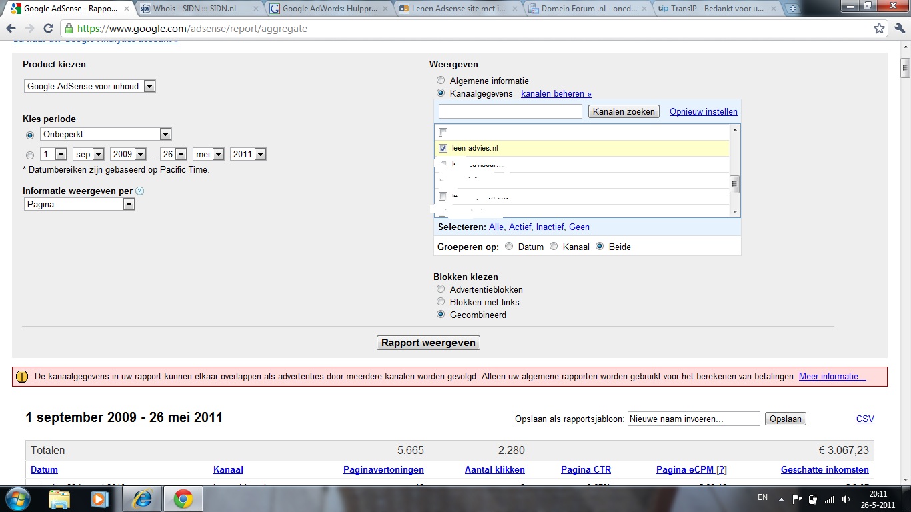Click the Nieuwe naam invoeren field
911x512 pixels.
(694, 419)
